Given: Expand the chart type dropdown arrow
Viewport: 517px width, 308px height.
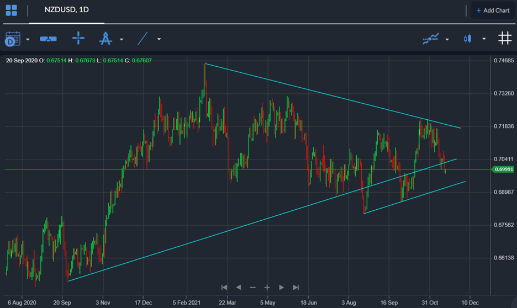Looking at the screenshot, I should click(x=484, y=39).
